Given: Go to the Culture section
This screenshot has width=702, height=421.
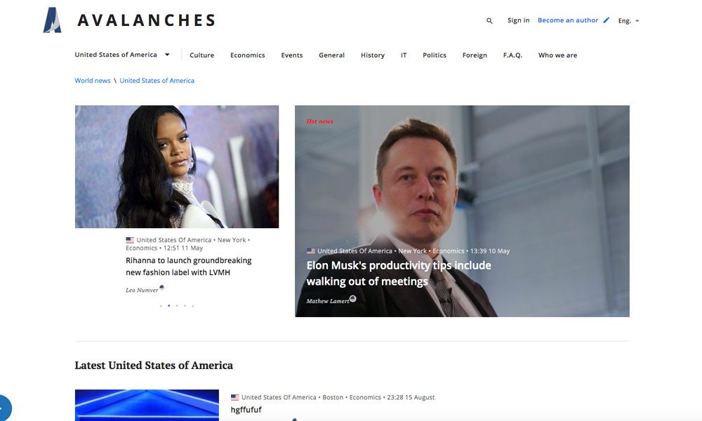Looking at the screenshot, I should (x=202, y=55).
